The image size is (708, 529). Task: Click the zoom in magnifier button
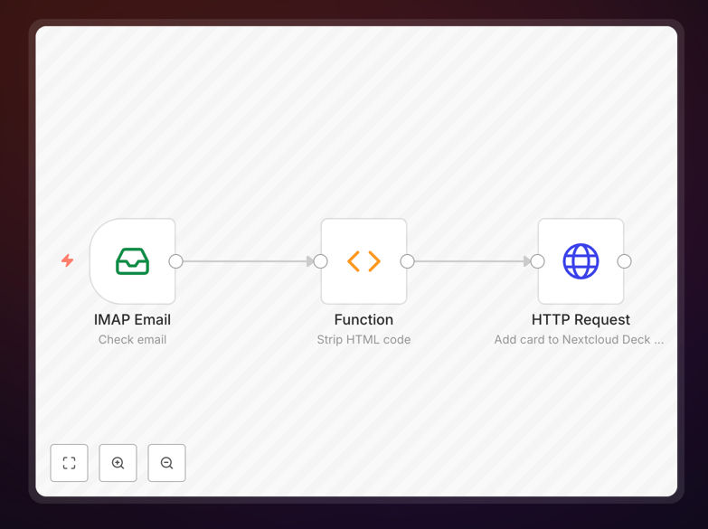point(118,463)
